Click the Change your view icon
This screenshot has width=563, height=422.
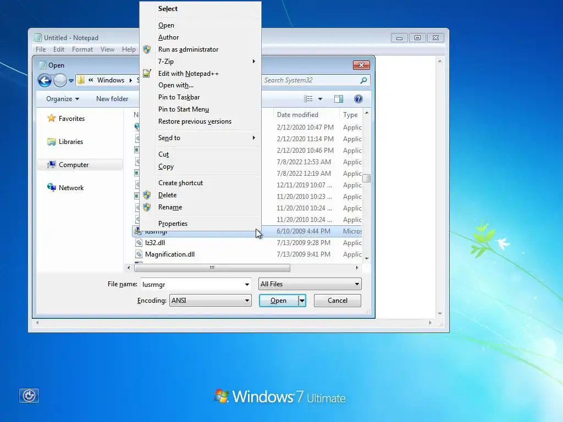point(308,99)
